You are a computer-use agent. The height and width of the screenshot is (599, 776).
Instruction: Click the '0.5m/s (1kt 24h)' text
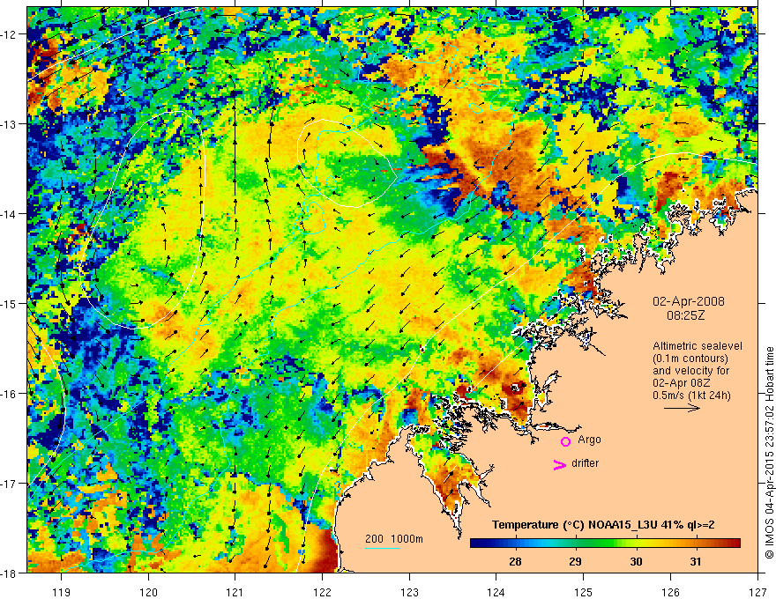691,396
